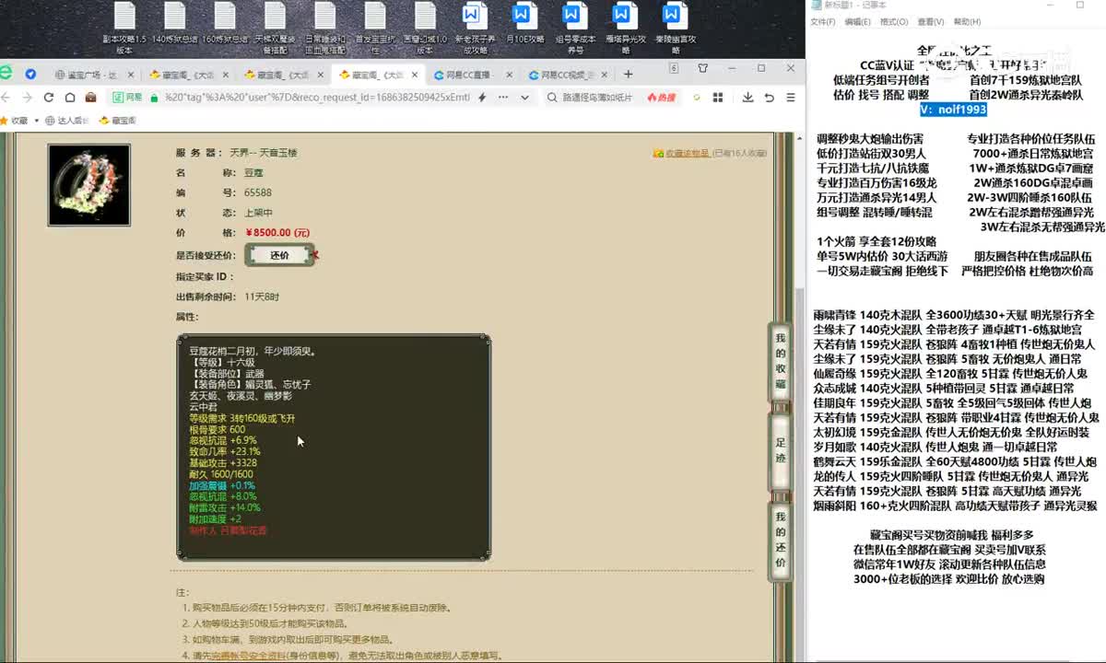Open Notepad 文件(F) menu

point(822,22)
